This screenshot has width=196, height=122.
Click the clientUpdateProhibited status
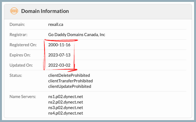(x=69, y=86)
